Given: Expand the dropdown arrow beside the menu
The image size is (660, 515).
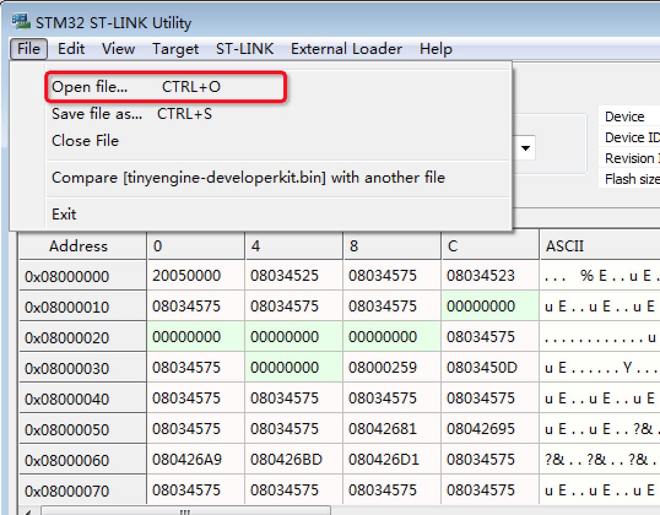Looking at the screenshot, I should [525, 148].
